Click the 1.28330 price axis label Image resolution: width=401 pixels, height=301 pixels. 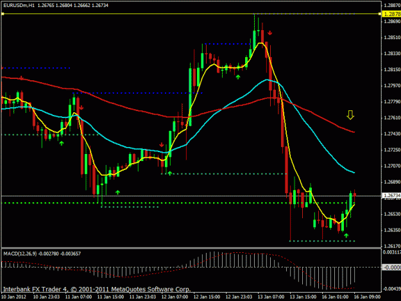click(392, 53)
